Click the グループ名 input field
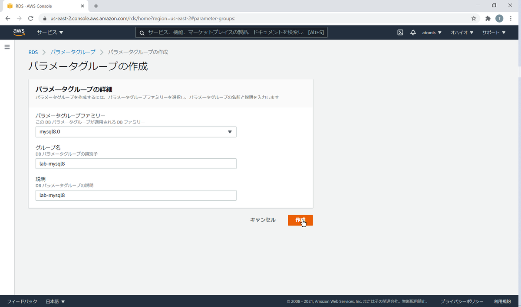Screen dimensions: 521x307 tap(136, 163)
